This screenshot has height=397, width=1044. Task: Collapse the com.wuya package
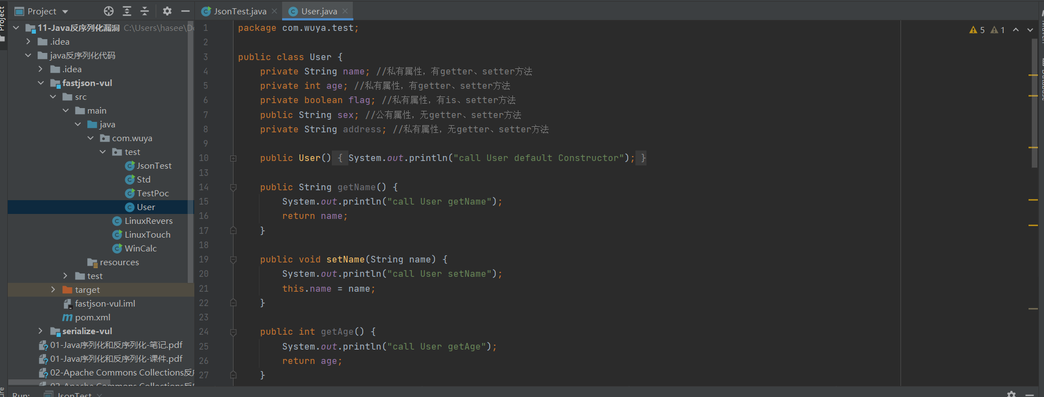coord(91,138)
